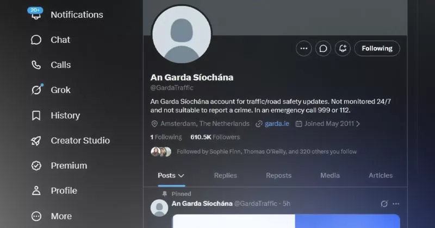Viewport: 435px width, 228px height.
Task: Click the calendar icon beside Joined date
Action: click(x=299, y=124)
